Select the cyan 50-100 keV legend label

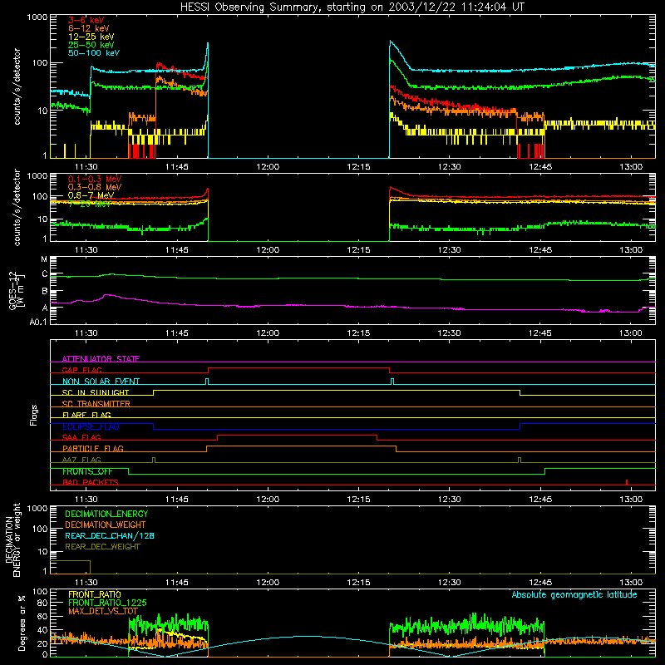pos(94,53)
